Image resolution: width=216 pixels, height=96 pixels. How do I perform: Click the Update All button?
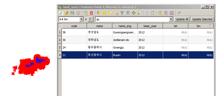click(182, 19)
